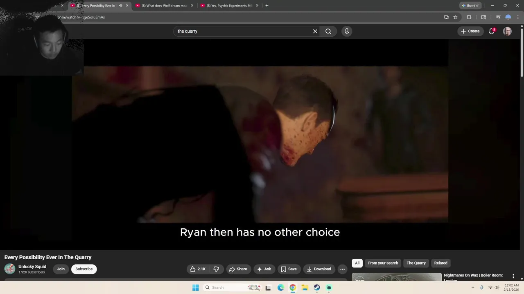Open the media controls icon in Chrome toolbar

point(498,17)
